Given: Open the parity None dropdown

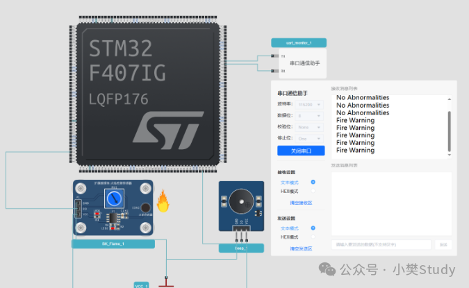Looking at the screenshot, I should [309, 127].
